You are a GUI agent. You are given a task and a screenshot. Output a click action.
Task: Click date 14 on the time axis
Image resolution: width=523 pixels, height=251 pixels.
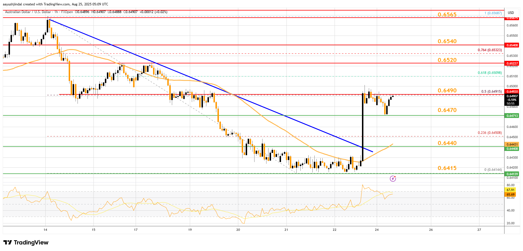45,230
